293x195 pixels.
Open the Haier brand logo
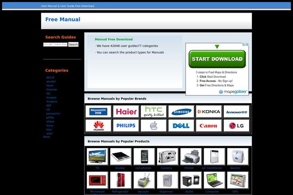tap(126, 112)
